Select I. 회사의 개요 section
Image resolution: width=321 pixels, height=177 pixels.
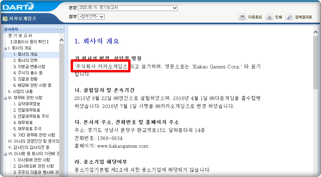point(20,48)
